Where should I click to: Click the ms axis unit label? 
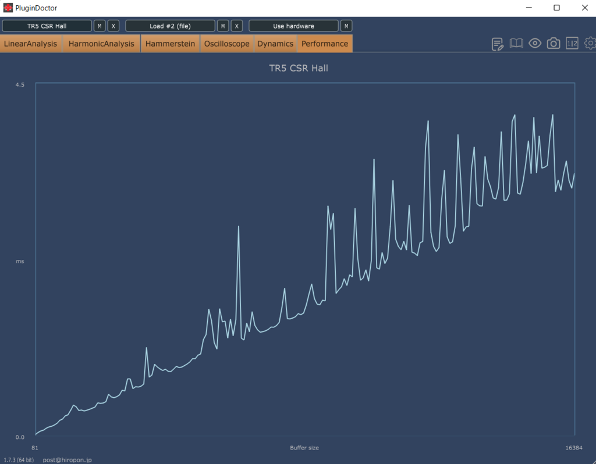pyautogui.click(x=20, y=261)
